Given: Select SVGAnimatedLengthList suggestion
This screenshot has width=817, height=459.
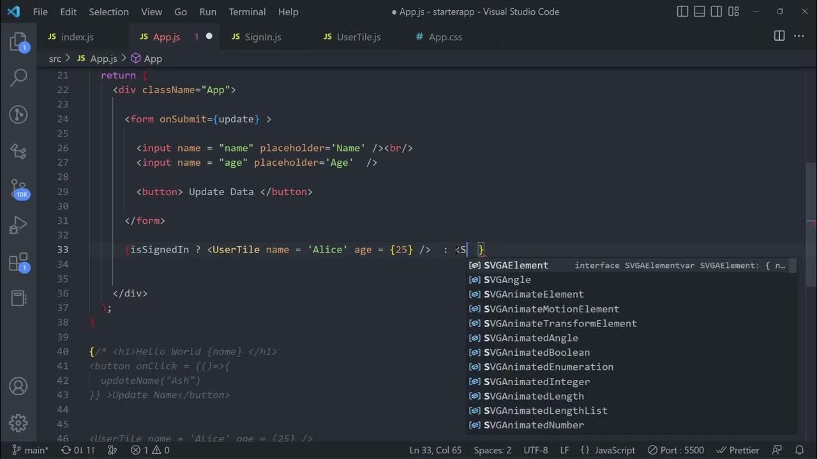Looking at the screenshot, I should (631, 411).
